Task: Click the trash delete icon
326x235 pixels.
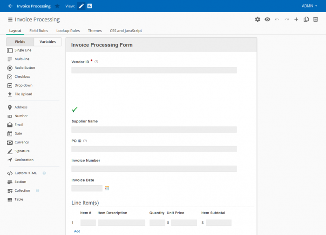Action: (316, 20)
